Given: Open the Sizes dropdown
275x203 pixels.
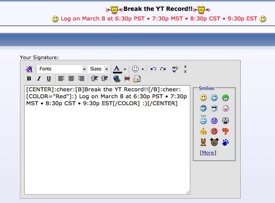Looking at the screenshot, I should pos(99,69).
